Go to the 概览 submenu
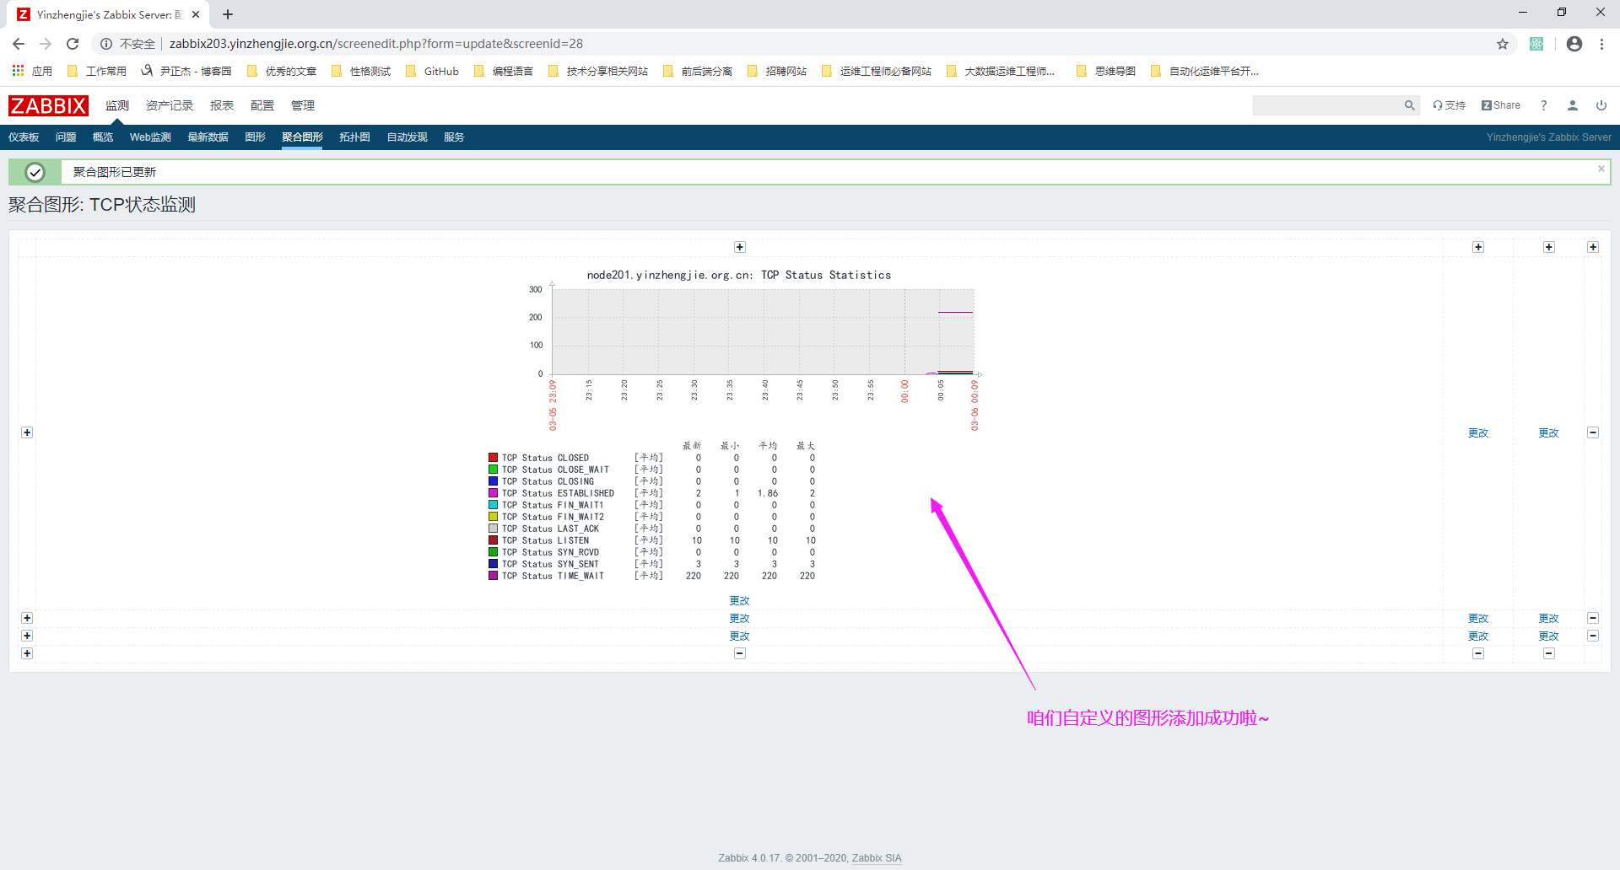This screenshot has width=1620, height=870. click(103, 137)
